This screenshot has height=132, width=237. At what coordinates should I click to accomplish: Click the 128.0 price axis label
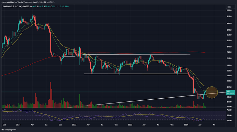click(229, 81)
